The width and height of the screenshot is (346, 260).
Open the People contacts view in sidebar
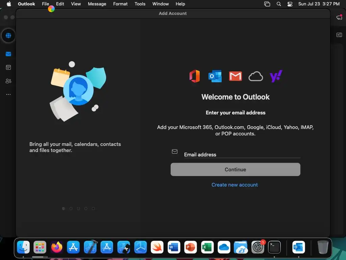coord(8,81)
